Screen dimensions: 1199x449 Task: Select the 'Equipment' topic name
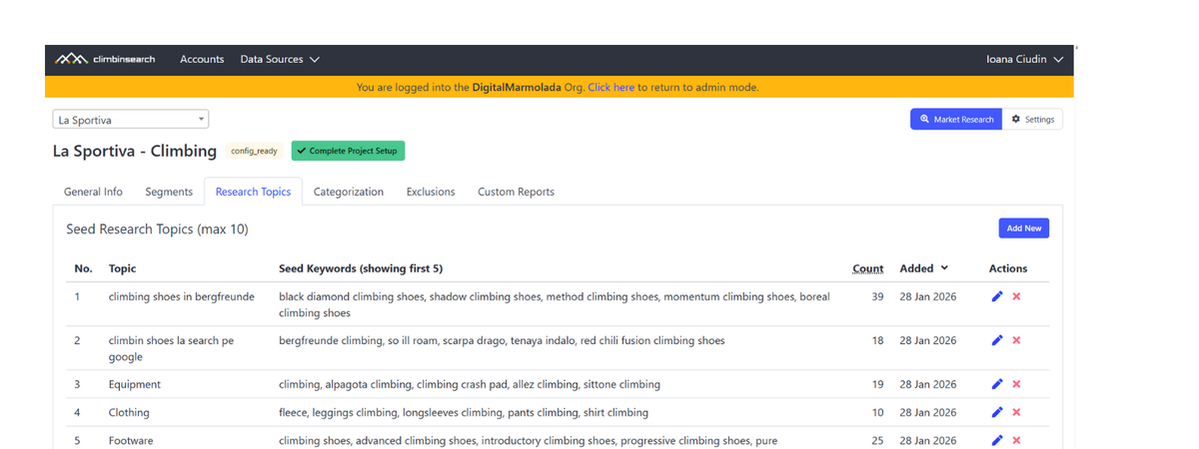point(135,384)
